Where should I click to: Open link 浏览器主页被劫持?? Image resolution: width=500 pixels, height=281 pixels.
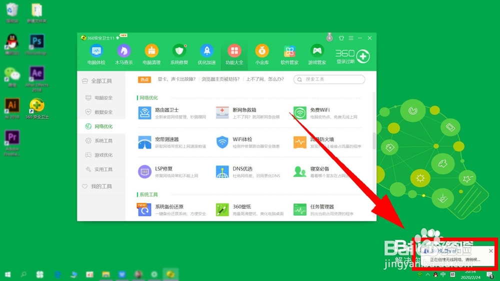[x=220, y=79]
